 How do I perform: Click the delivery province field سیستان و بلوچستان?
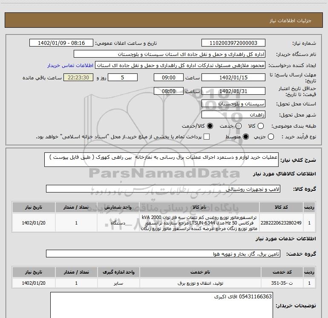tap(233, 104)
